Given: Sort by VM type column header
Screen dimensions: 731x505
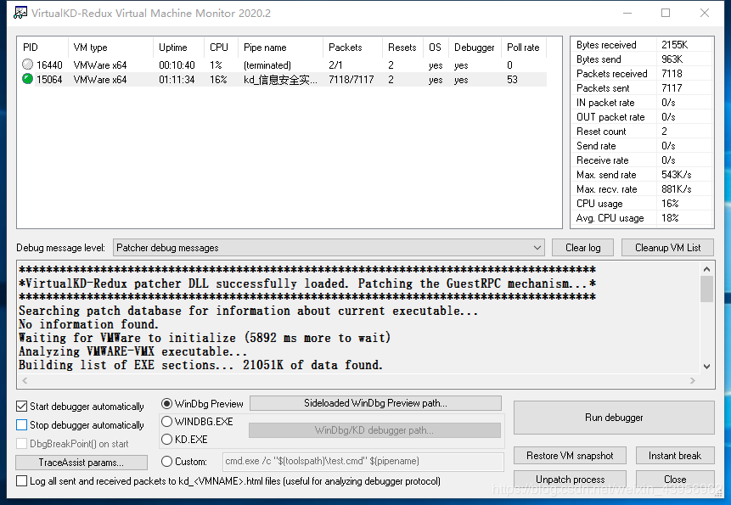Looking at the screenshot, I should click(x=110, y=48).
